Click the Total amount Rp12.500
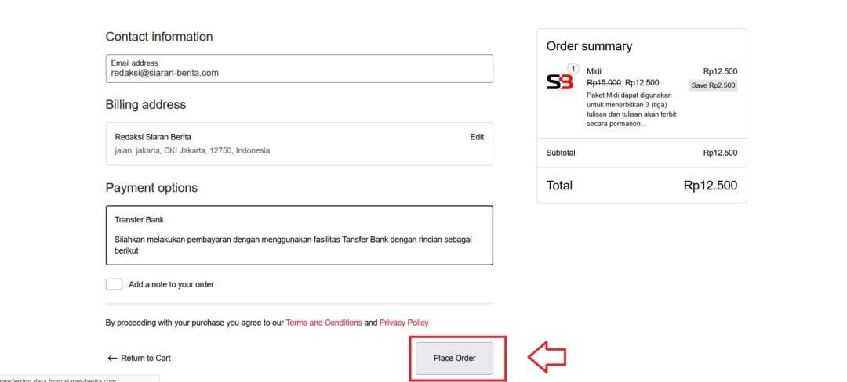 click(x=710, y=186)
